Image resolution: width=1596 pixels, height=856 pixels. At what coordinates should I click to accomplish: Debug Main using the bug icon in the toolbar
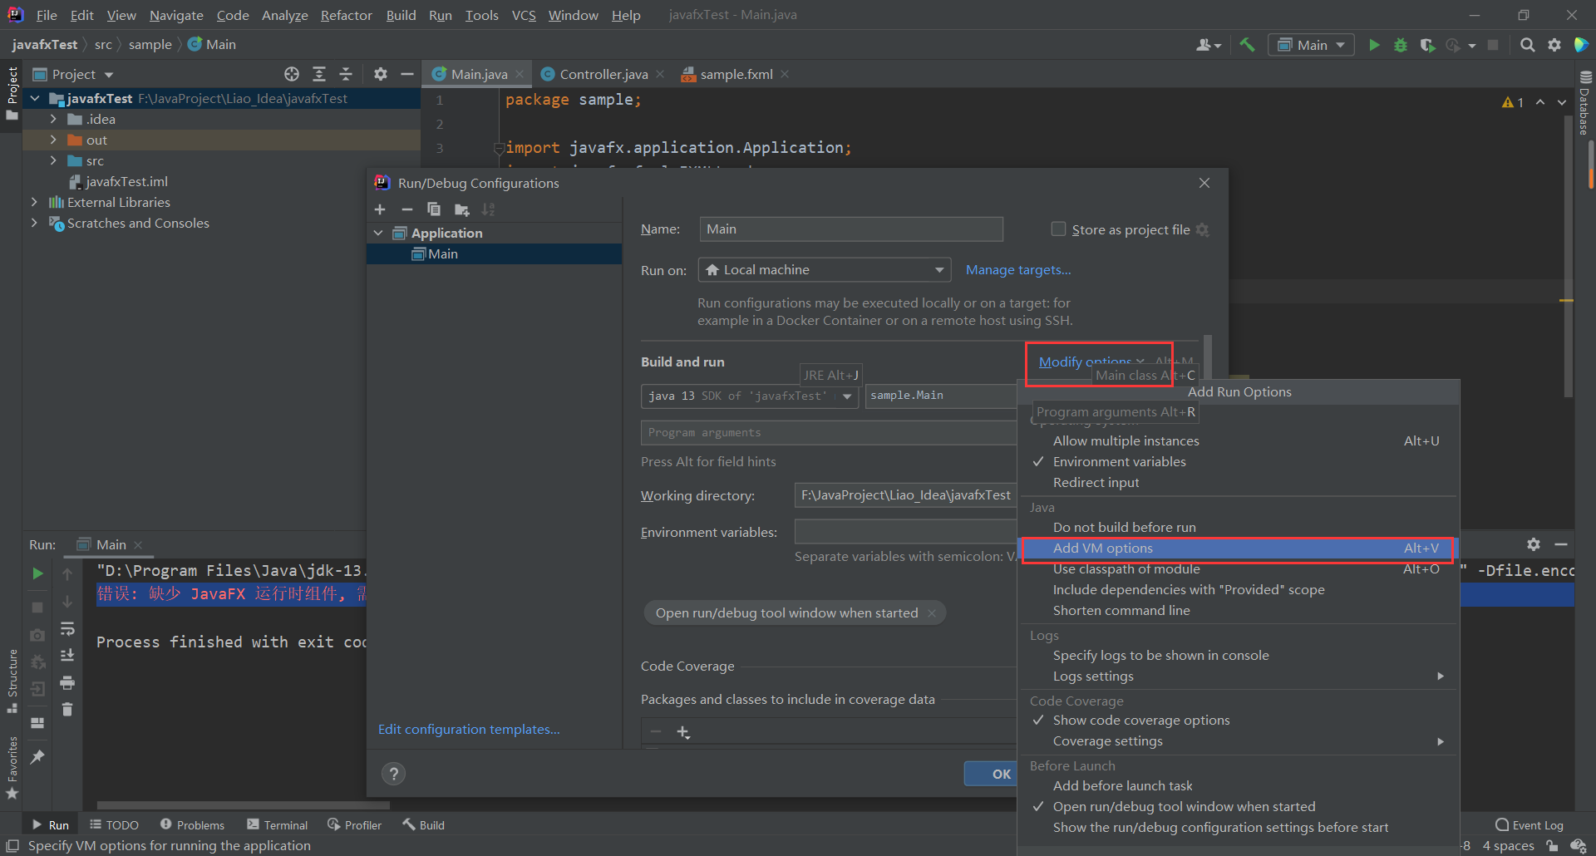1401,45
